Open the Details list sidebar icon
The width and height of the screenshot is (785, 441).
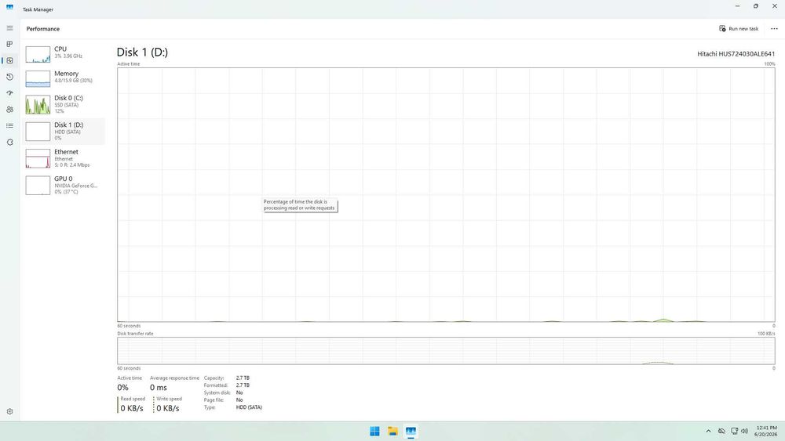pos(9,126)
